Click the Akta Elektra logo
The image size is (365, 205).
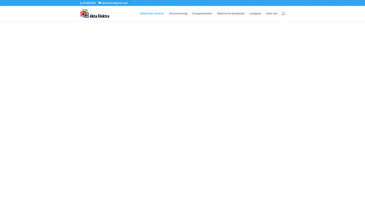pyautogui.click(x=95, y=14)
